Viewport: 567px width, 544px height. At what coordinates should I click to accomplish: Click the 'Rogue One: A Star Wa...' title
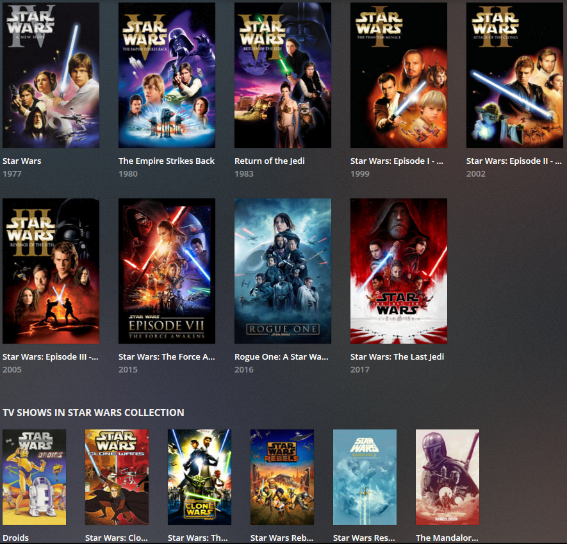281,357
